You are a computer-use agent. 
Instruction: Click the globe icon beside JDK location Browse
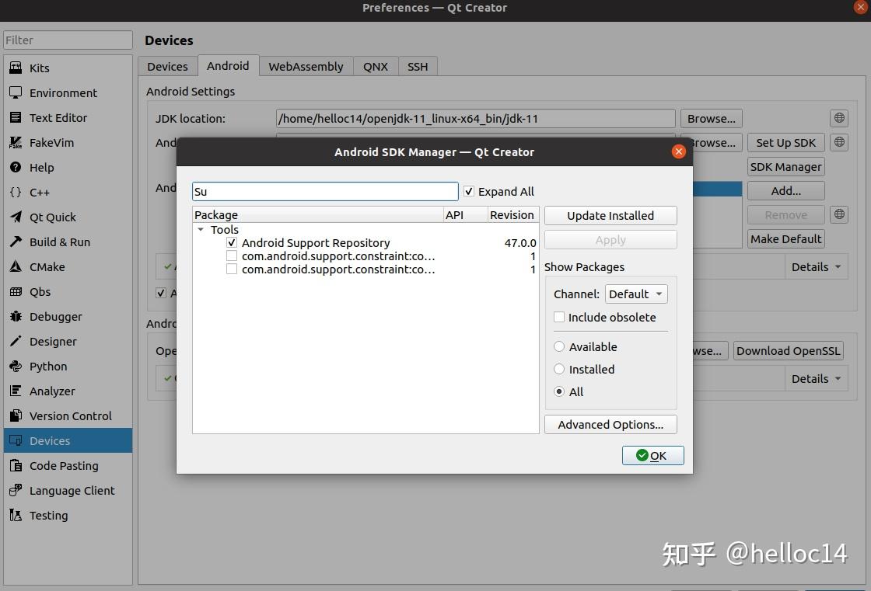tap(838, 117)
